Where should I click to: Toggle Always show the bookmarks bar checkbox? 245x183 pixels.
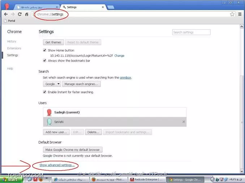pos(44,61)
